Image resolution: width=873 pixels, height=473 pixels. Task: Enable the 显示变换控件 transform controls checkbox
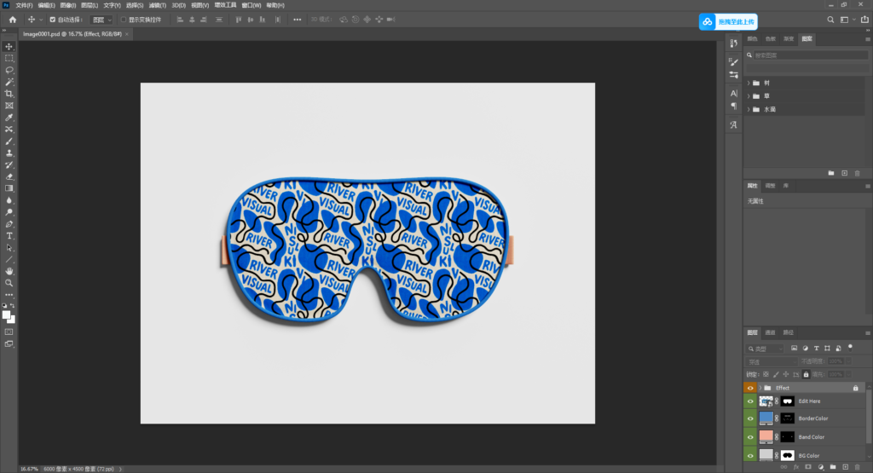[x=124, y=20]
